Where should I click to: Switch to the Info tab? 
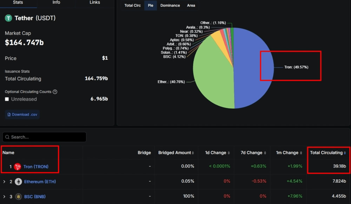click(56, 3)
